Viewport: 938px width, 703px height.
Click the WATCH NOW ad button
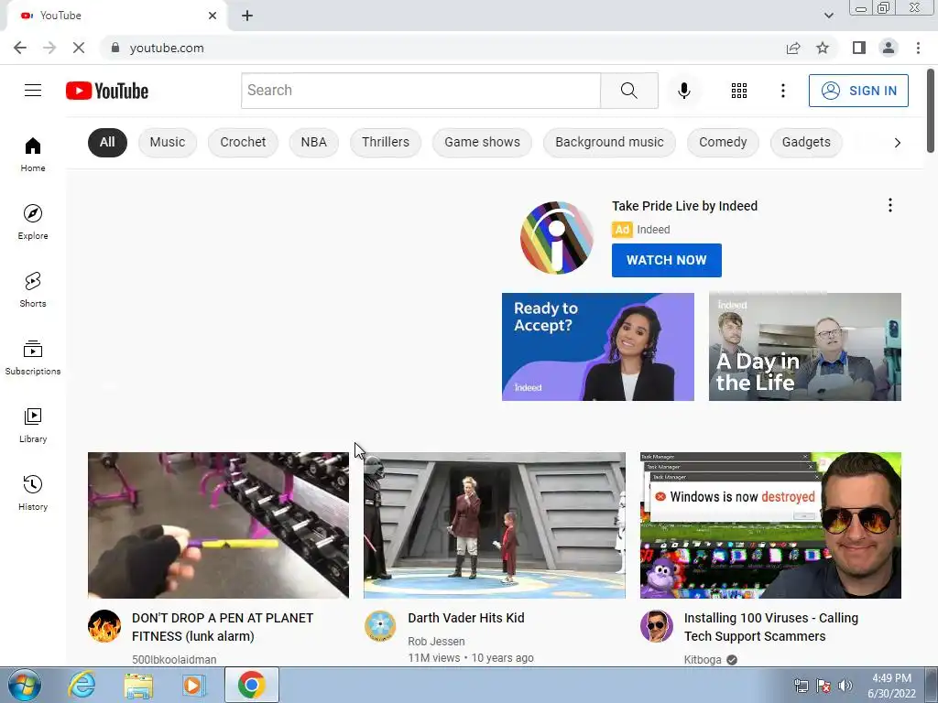[667, 260]
